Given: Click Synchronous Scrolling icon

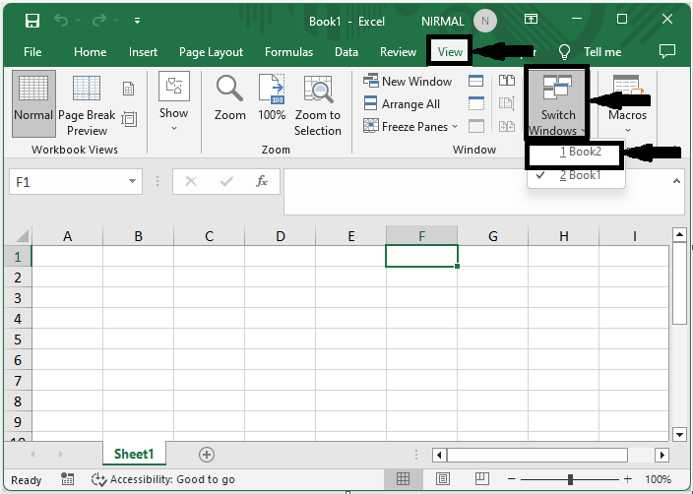Looking at the screenshot, I should [x=507, y=103].
